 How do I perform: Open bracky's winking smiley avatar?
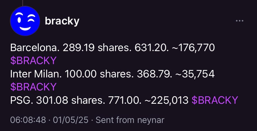coord(25,21)
